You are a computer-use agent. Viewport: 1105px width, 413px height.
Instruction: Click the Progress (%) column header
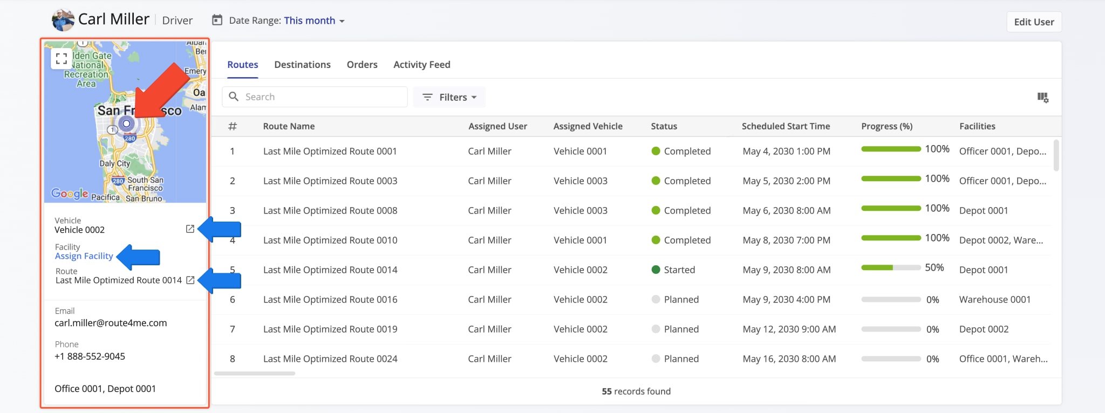[886, 126]
